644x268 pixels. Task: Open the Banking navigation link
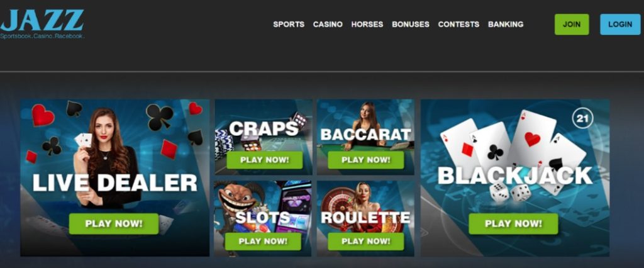(x=506, y=25)
